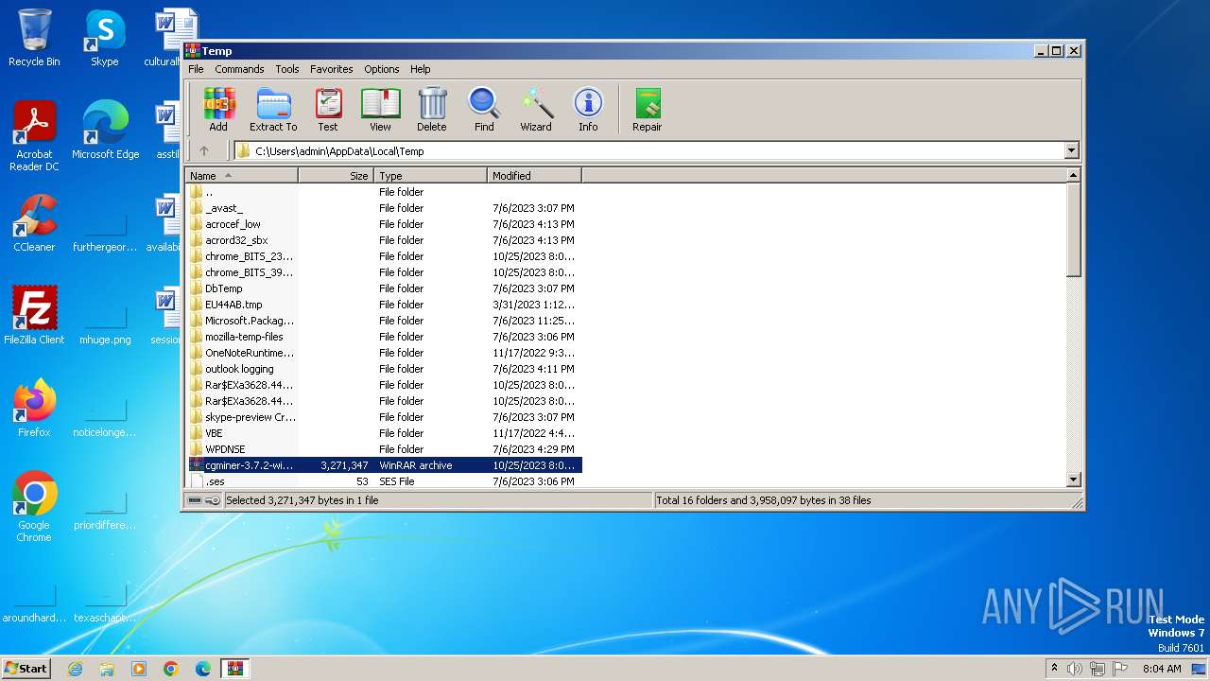Viewport: 1210px width, 681px height.
Task: Click the Add toolbar icon in WinRAR
Action: point(218,110)
